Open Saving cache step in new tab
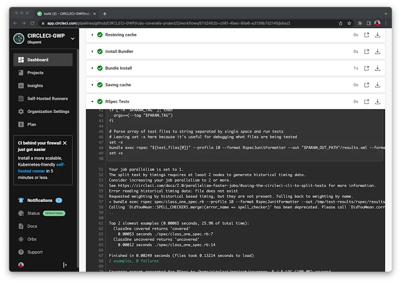 click(x=367, y=85)
